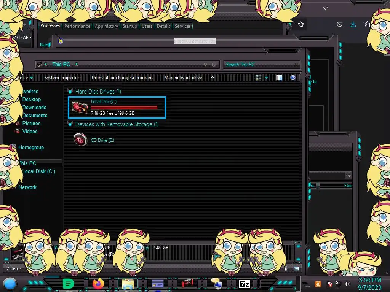Select This PC in navigation pane
This screenshot has width=390, height=292.
[28, 163]
